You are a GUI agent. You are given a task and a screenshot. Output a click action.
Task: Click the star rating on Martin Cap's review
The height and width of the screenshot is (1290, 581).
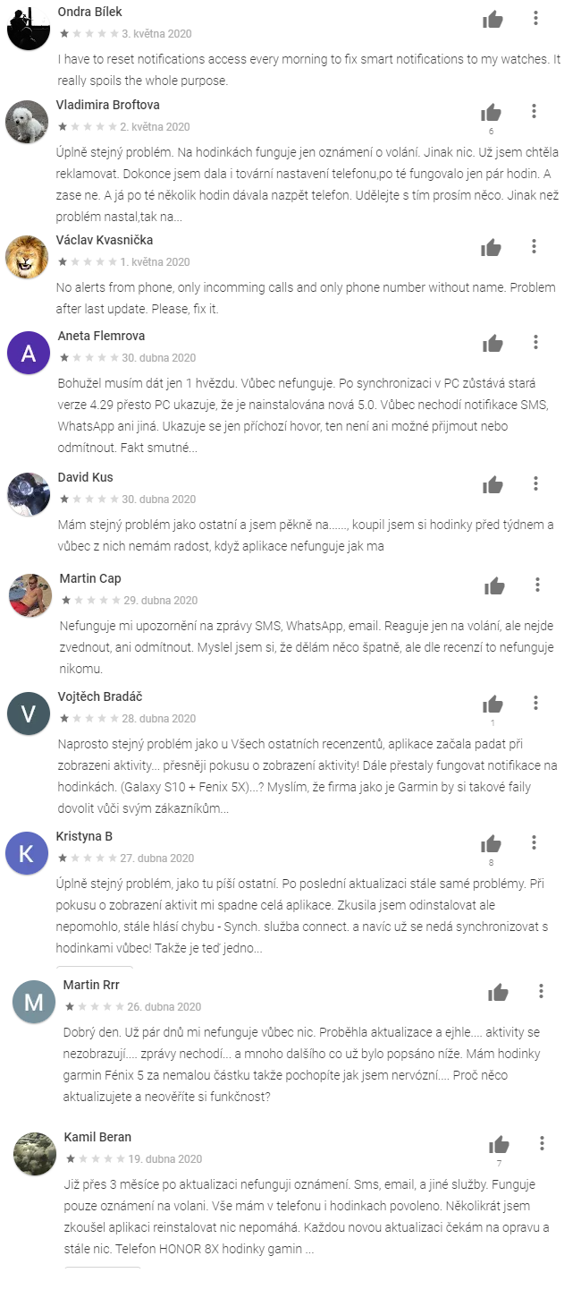coord(90,600)
